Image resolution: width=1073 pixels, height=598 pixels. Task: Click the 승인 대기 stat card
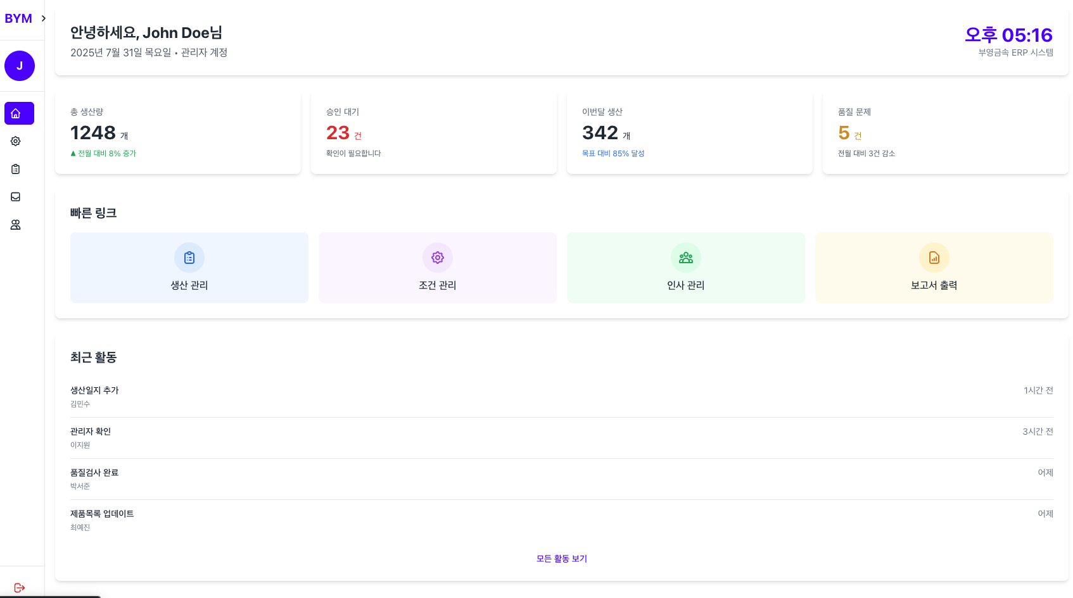click(433, 133)
